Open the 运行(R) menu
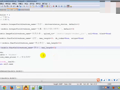The width and height of the screenshot is (120, 90). click(x=32, y=4)
